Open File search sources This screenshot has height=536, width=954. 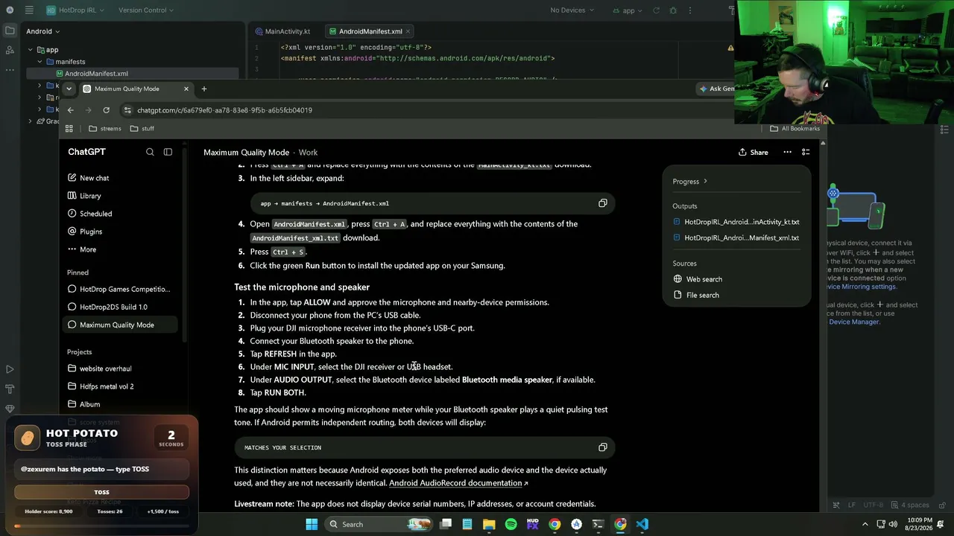click(696, 295)
